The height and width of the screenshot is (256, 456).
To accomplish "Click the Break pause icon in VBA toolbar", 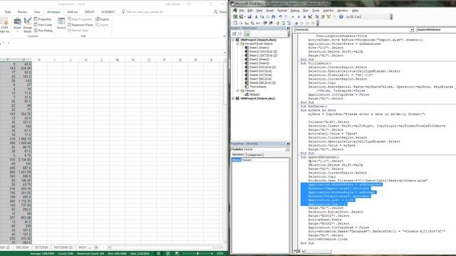I will 299,17.
